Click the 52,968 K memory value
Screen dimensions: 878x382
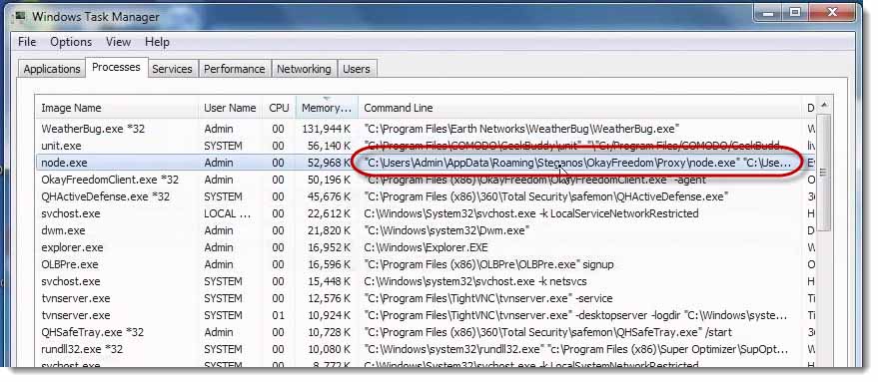pyautogui.click(x=330, y=163)
